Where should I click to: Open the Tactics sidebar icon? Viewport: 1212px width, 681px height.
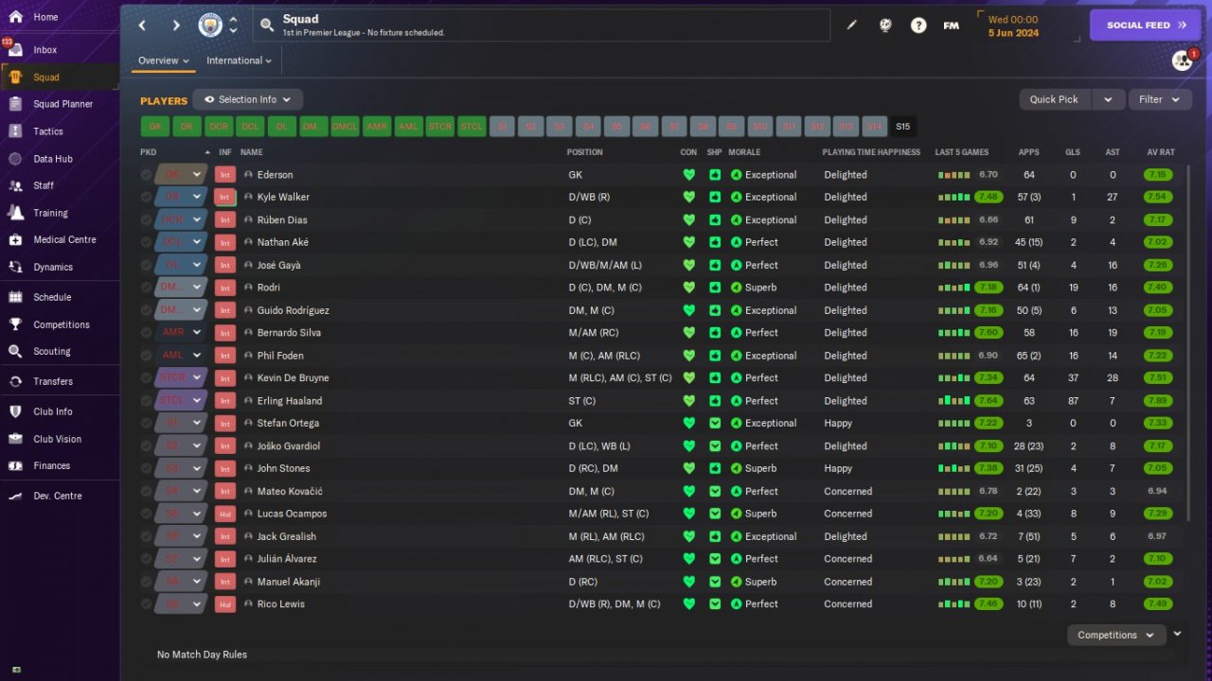[15, 131]
